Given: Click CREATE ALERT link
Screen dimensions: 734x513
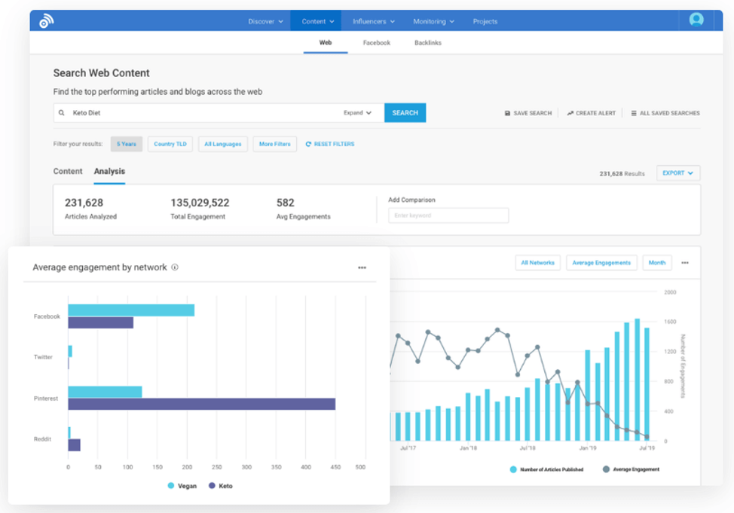Looking at the screenshot, I should pyautogui.click(x=595, y=113).
